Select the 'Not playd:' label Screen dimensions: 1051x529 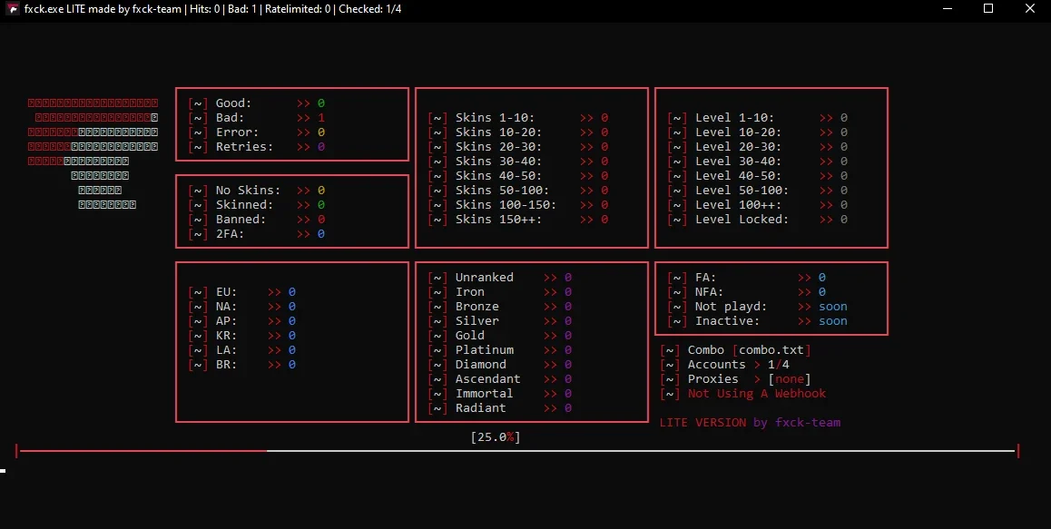(732, 307)
